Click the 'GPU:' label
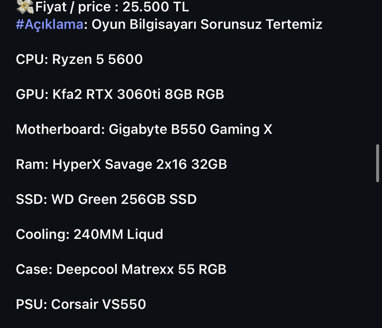The image size is (382, 328). point(32,94)
